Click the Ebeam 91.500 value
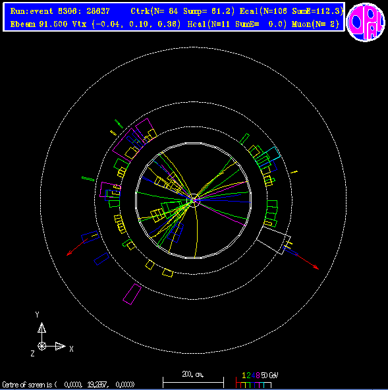This screenshot has width=388, height=390. 39,24
